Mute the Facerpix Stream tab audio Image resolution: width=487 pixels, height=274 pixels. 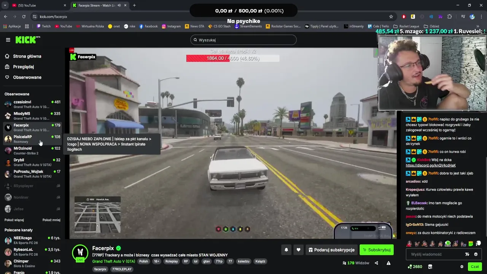(119, 5)
